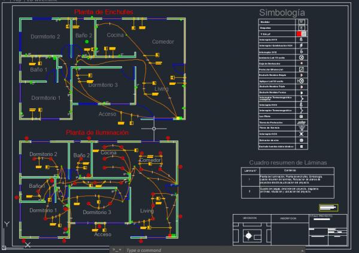Select the Tierra de Servicio symbol in legend

302,128
